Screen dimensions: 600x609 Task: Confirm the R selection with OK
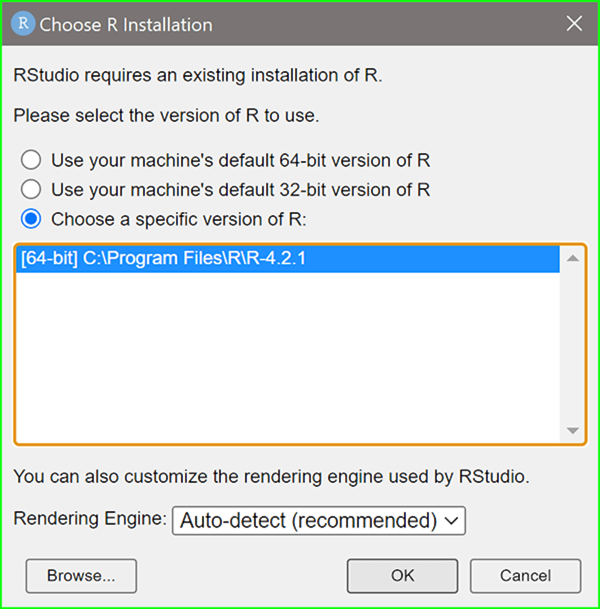[x=402, y=575]
